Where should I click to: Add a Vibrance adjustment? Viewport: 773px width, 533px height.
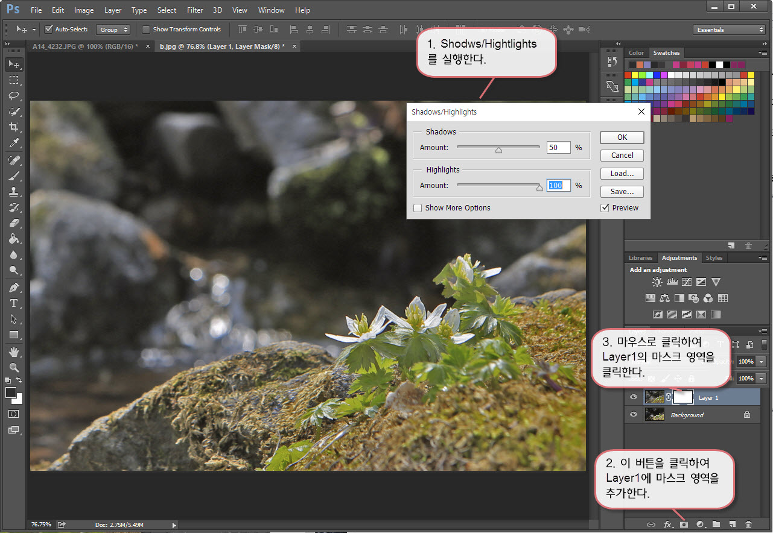(x=716, y=282)
